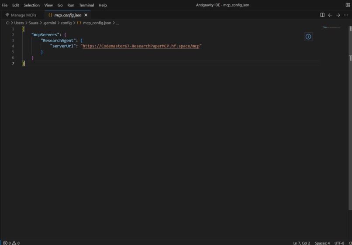
Task: Navigate forward with the right arrow
Action: pyautogui.click(x=338, y=15)
